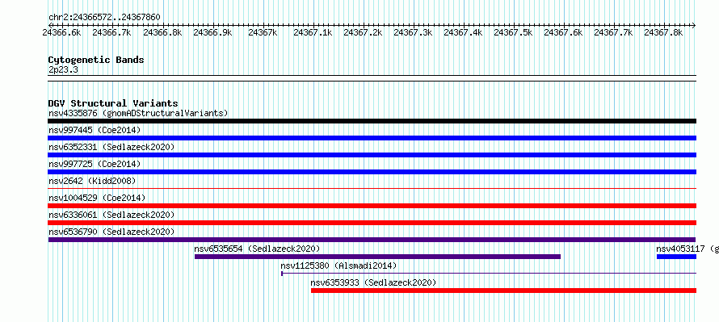Click the 24367.7k ruler tick label
Viewport: 719px width, 322px height.
[x=613, y=32]
